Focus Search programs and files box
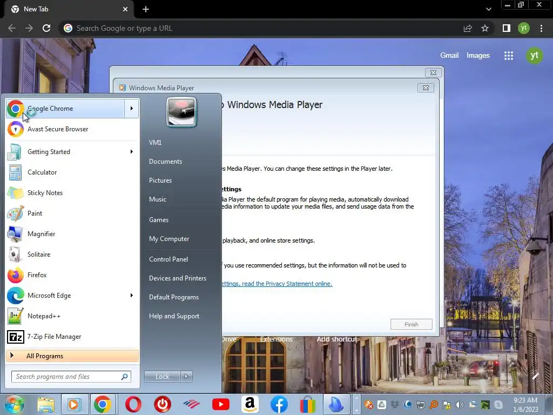Image resolution: width=553 pixels, height=415 pixels. [x=71, y=377]
